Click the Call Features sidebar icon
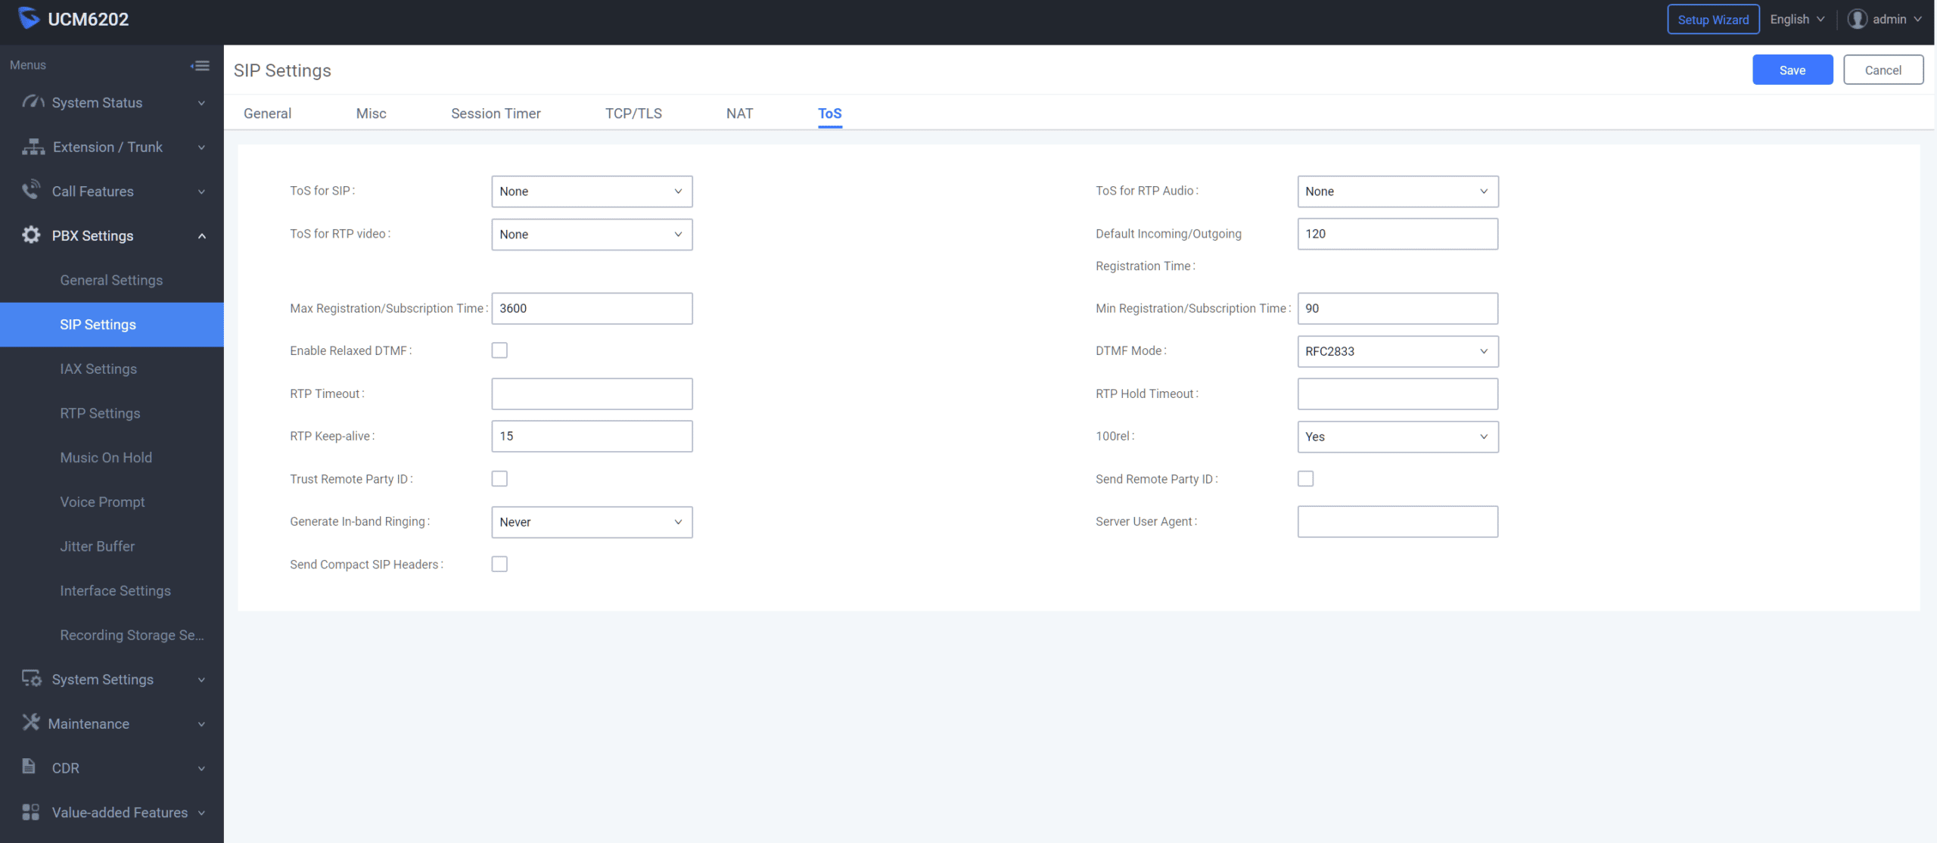The height and width of the screenshot is (843, 1937). pos(30,191)
